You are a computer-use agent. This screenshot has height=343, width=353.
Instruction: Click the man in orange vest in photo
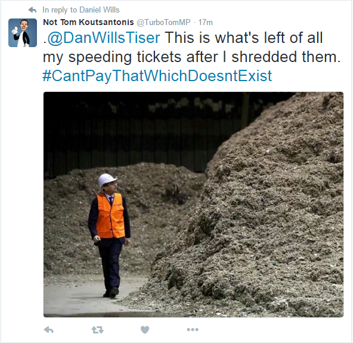point(109,236)
